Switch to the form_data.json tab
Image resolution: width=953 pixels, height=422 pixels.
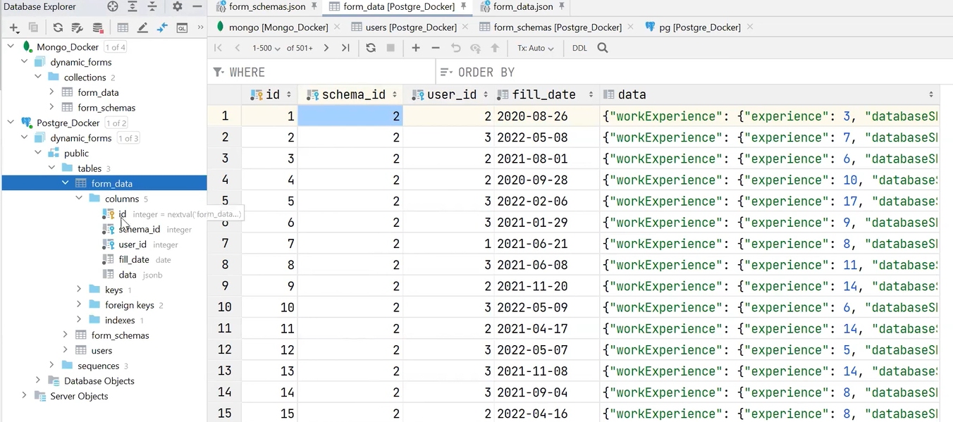522,7
